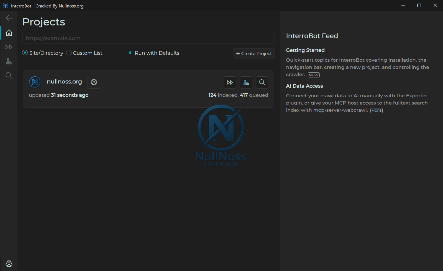Image resolution: width=443 pixels, height=271 pixels.
Task: Click the AI Data Access heading
Action: coord(304,86)
